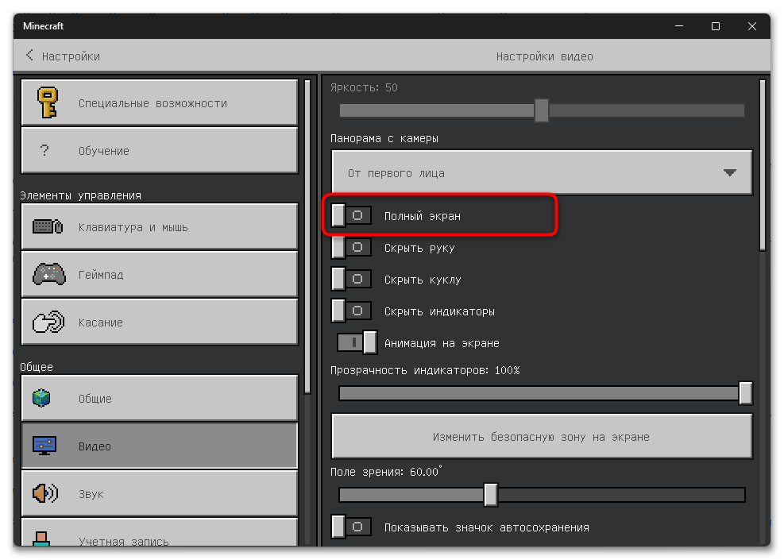The height and width of the screenshot is (560, 784).
Task: Toggle Показывать значок автосохранения switch
Action: [352, 527]
